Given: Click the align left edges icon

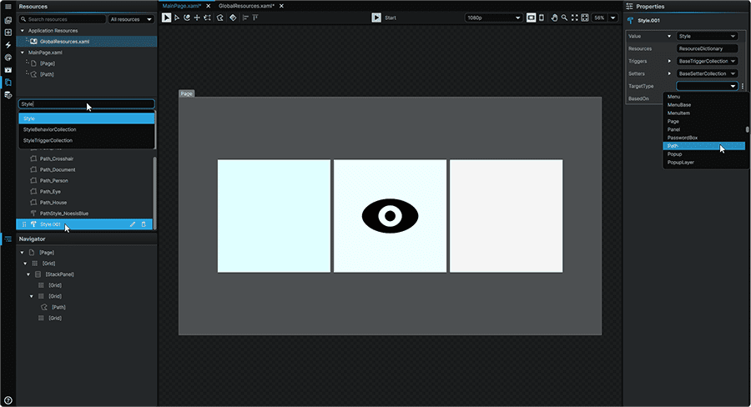Looking at the screenshot, I should pyautogui.click(x=245, y=18).
